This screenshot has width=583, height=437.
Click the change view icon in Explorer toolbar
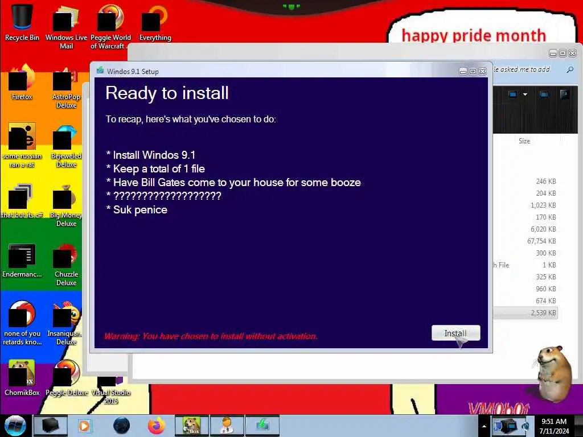(x=513, y=94)
